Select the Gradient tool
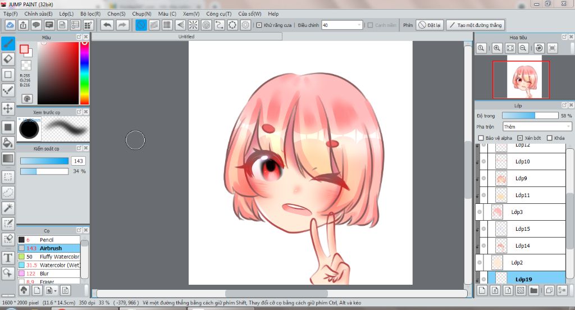 (8, 158)
